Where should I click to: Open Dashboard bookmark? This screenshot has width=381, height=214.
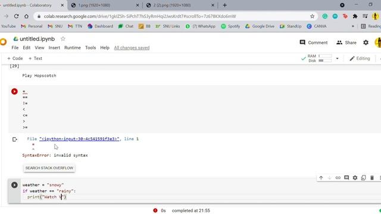click(x=101, y=26)
